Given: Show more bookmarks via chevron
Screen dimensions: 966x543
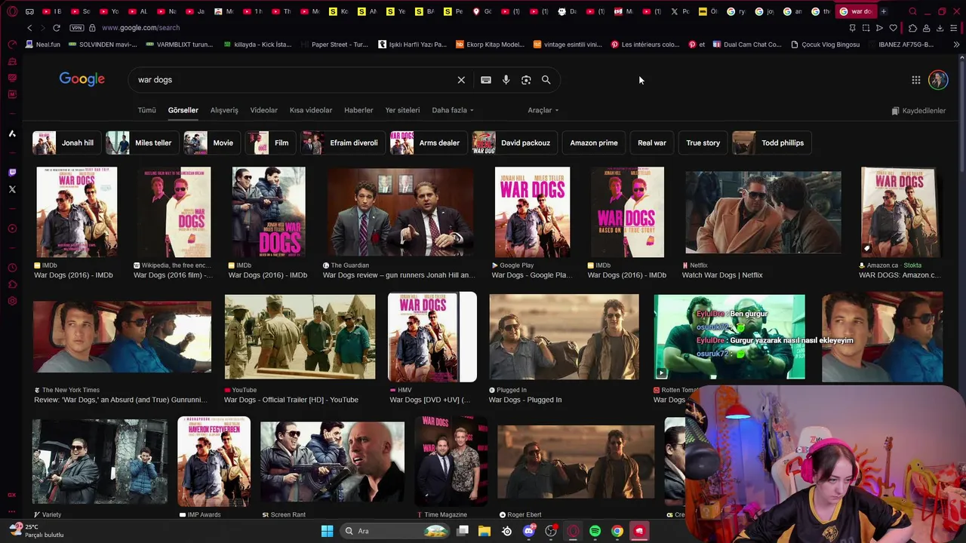Looking at the screenshot, I should coord(956,44).
